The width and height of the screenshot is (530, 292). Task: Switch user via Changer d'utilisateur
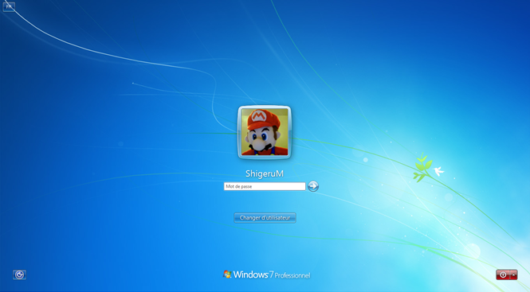[265, 218]
